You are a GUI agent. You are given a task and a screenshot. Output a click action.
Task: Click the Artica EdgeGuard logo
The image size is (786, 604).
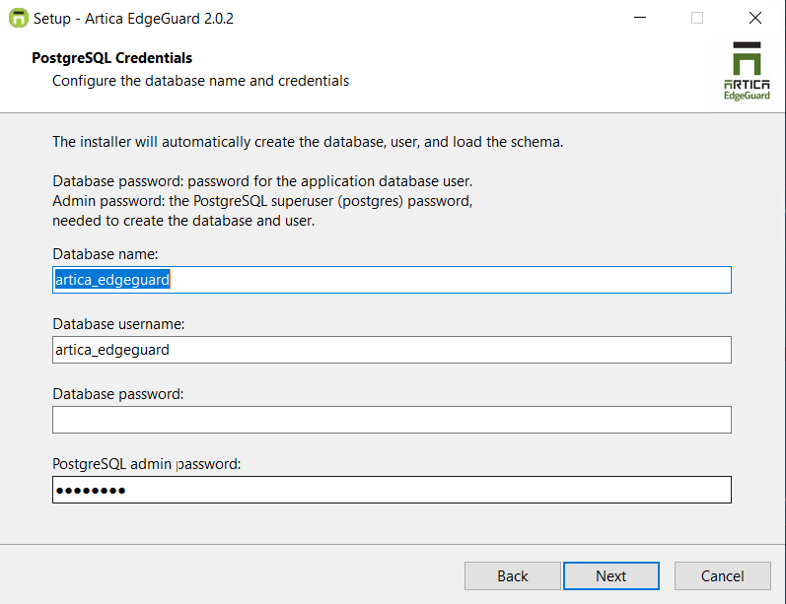[x=747, y=71]
